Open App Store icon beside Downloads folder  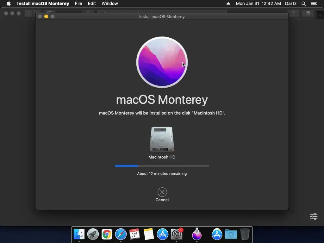tap(217, 234)
